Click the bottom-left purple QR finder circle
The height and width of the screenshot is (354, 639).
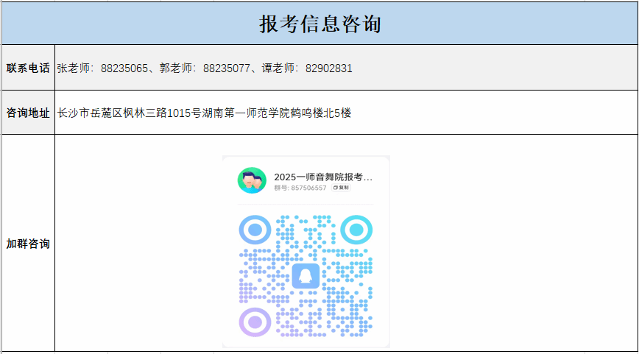coord(255,322)
